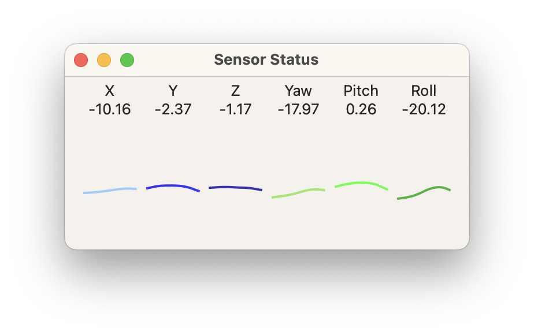The height and width of the screenshot is (335, 534).
Task: Click the blue Y sparkline graph
Action: click(x=173, y=186)
